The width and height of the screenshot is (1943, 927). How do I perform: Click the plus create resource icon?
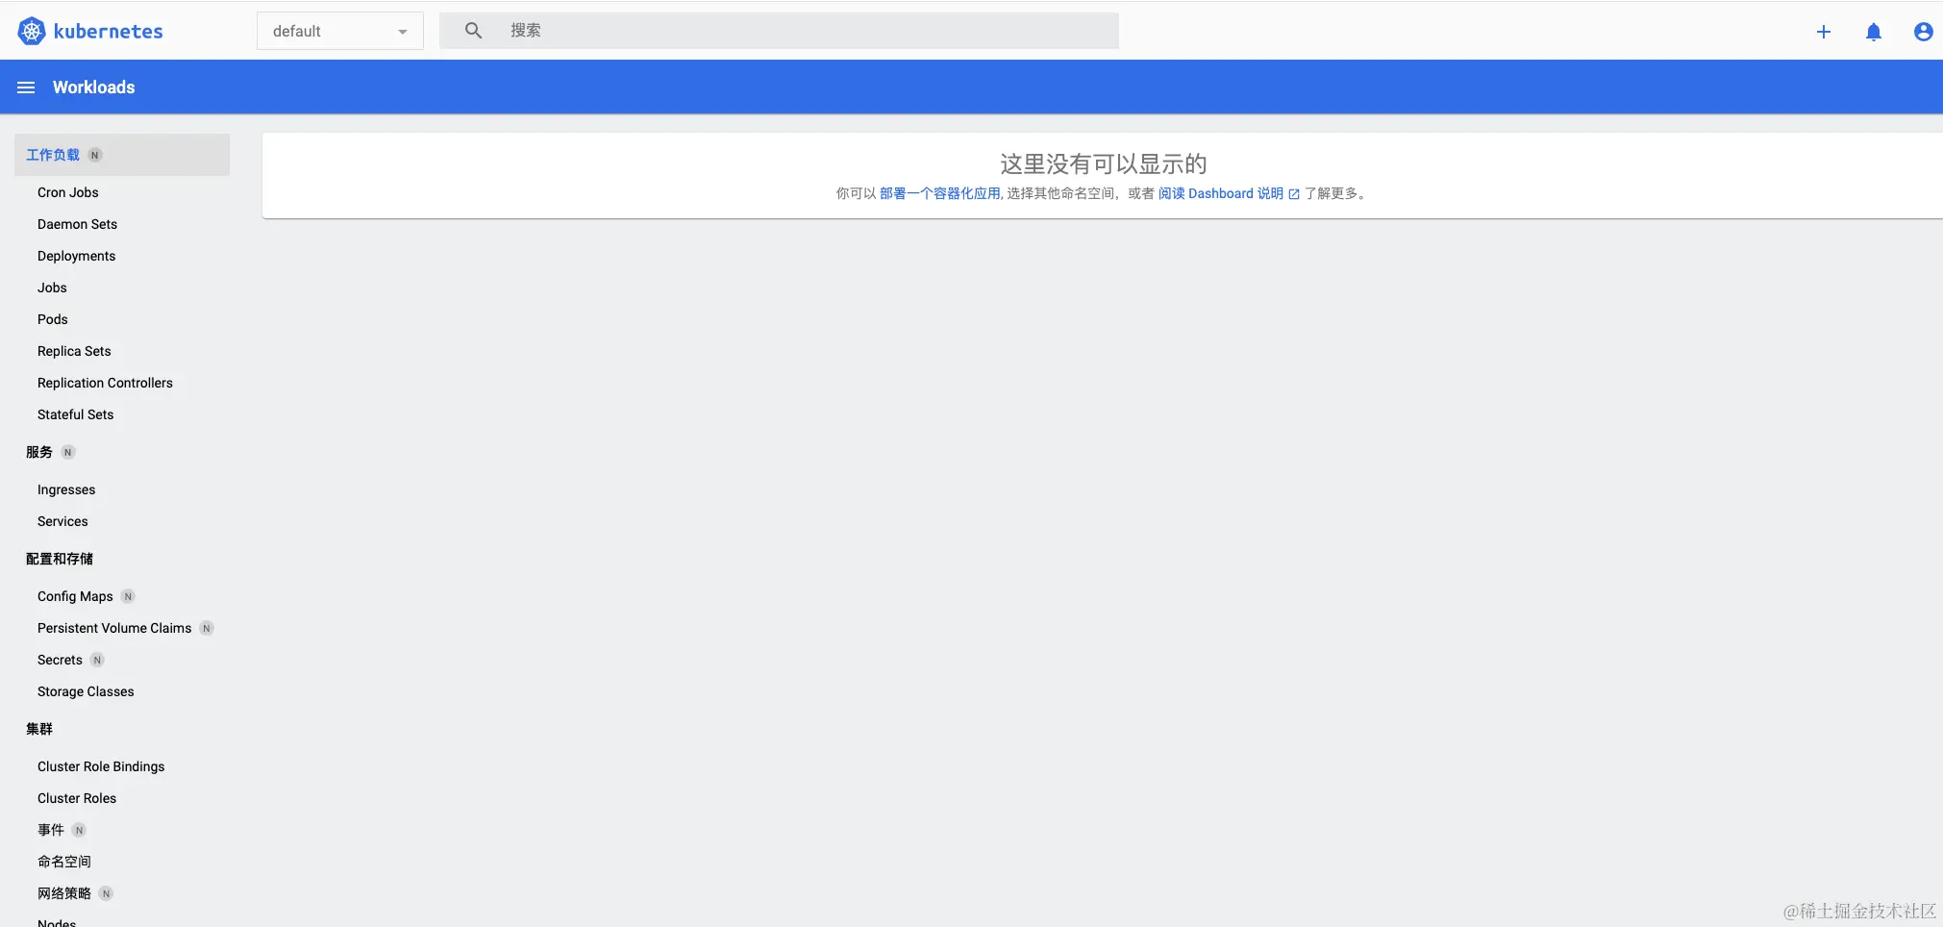pyautogui.click(x=1823, y=32)
